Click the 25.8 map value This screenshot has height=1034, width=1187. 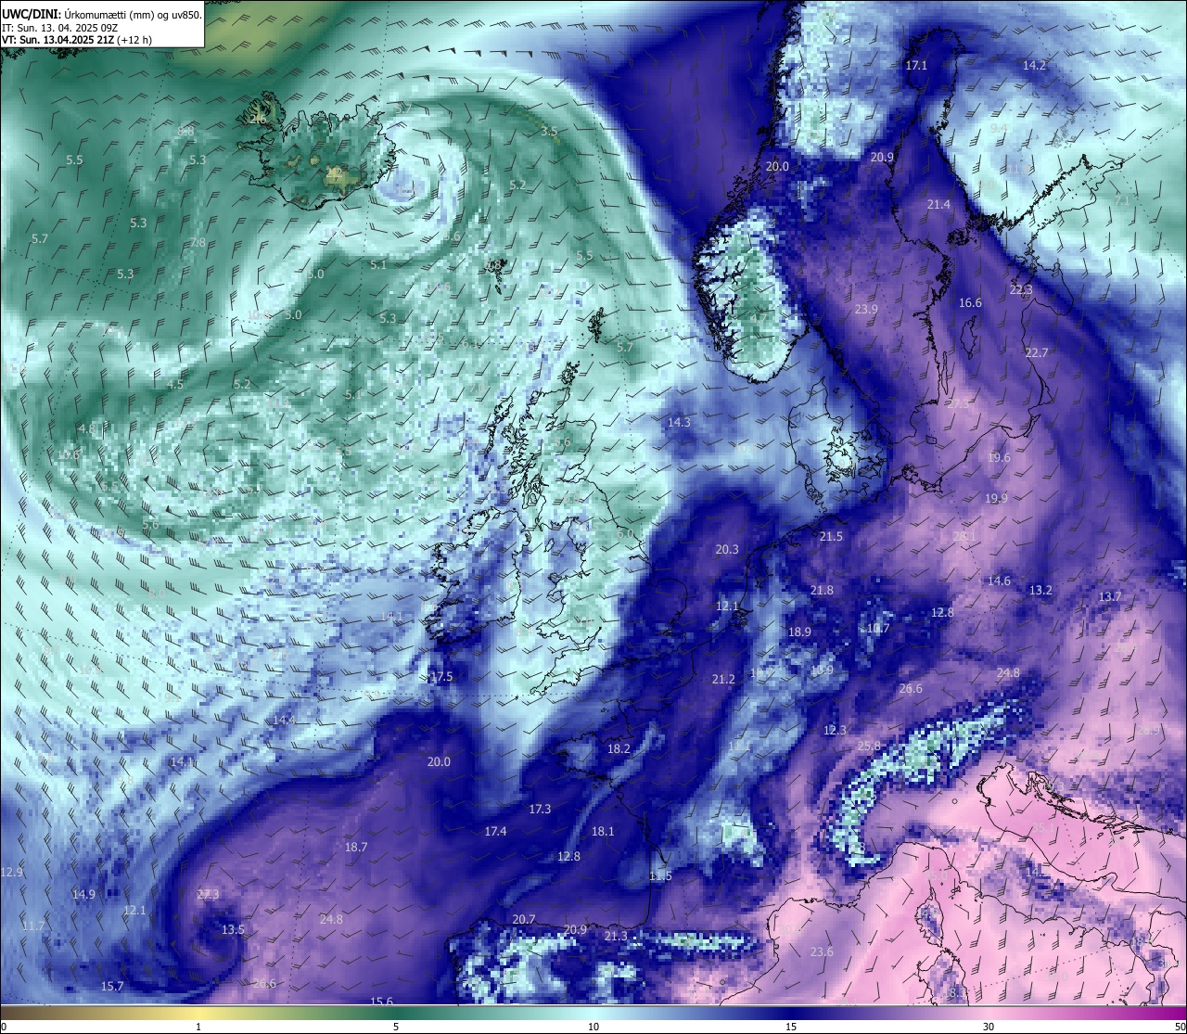(x=869, y=747)
